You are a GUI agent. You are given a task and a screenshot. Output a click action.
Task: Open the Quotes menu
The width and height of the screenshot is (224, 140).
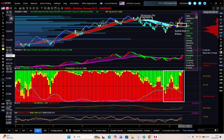17,3
